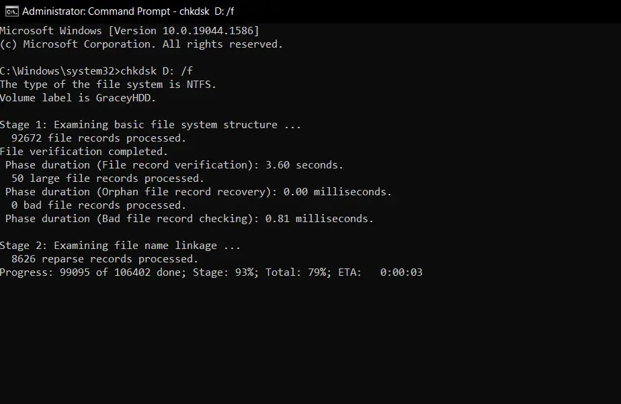The image size is (621, 404).
Task: Click the Stage 1 heading line
Action: point(151,125)
